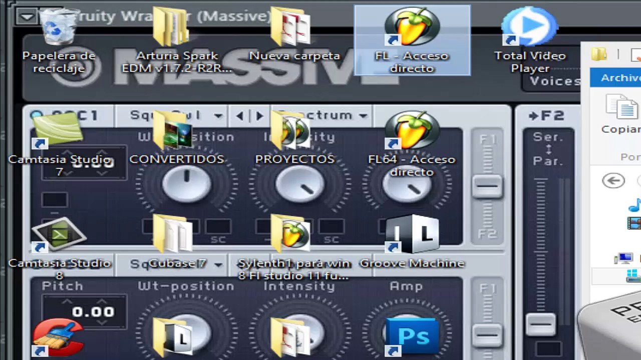Click the Ser. label above the fader
The image size is (641, 360).
[548, 136]
